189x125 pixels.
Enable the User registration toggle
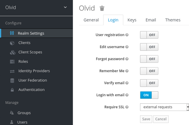click(x=149, y=35)
